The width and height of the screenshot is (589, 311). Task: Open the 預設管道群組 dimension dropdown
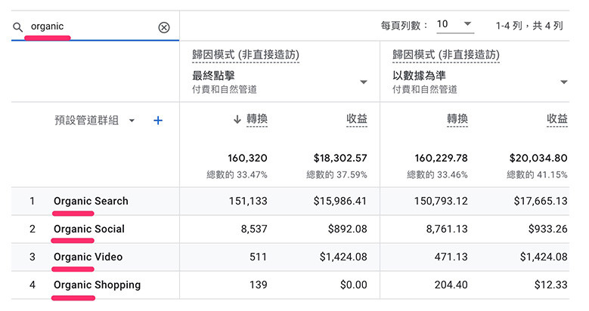[132, 120]
